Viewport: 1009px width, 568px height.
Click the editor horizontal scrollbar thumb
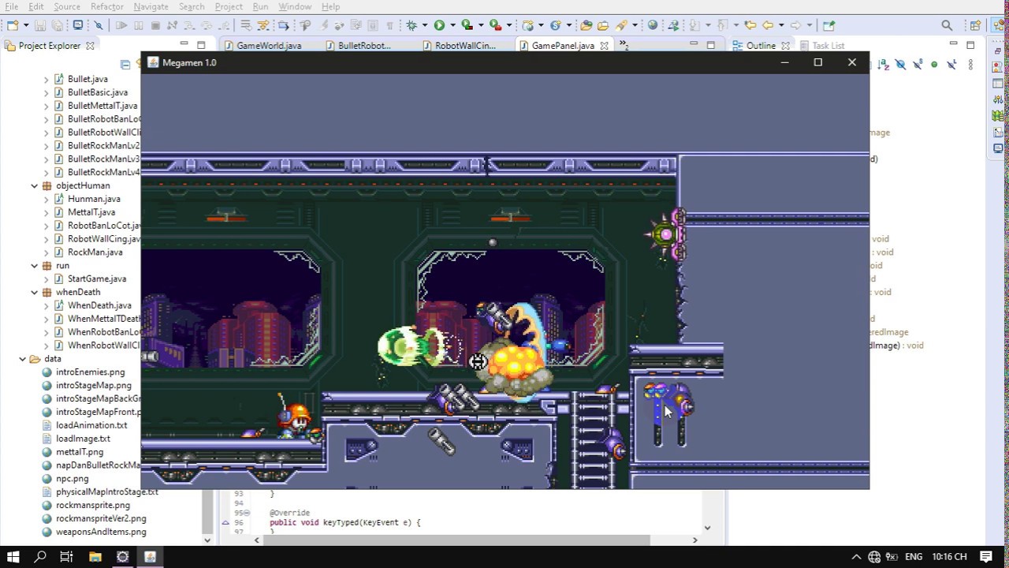point(456,540)
